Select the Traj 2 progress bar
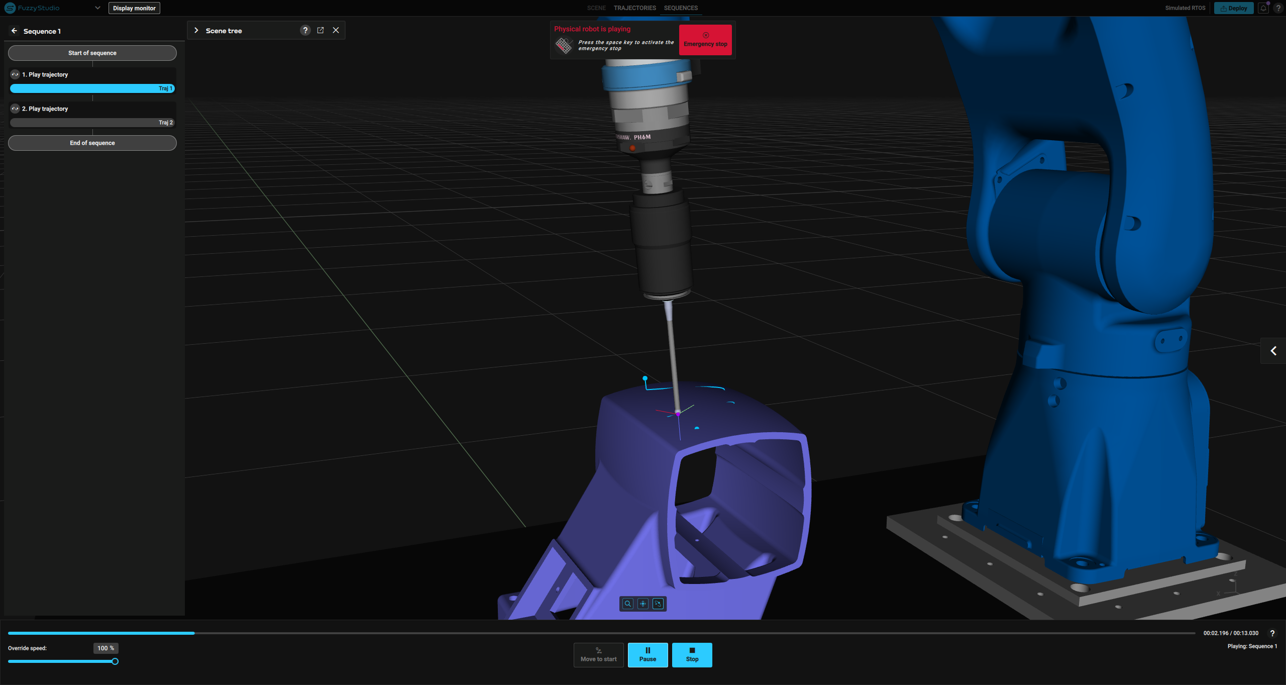This screenshot has width=1286, height=685. [92, 123]
